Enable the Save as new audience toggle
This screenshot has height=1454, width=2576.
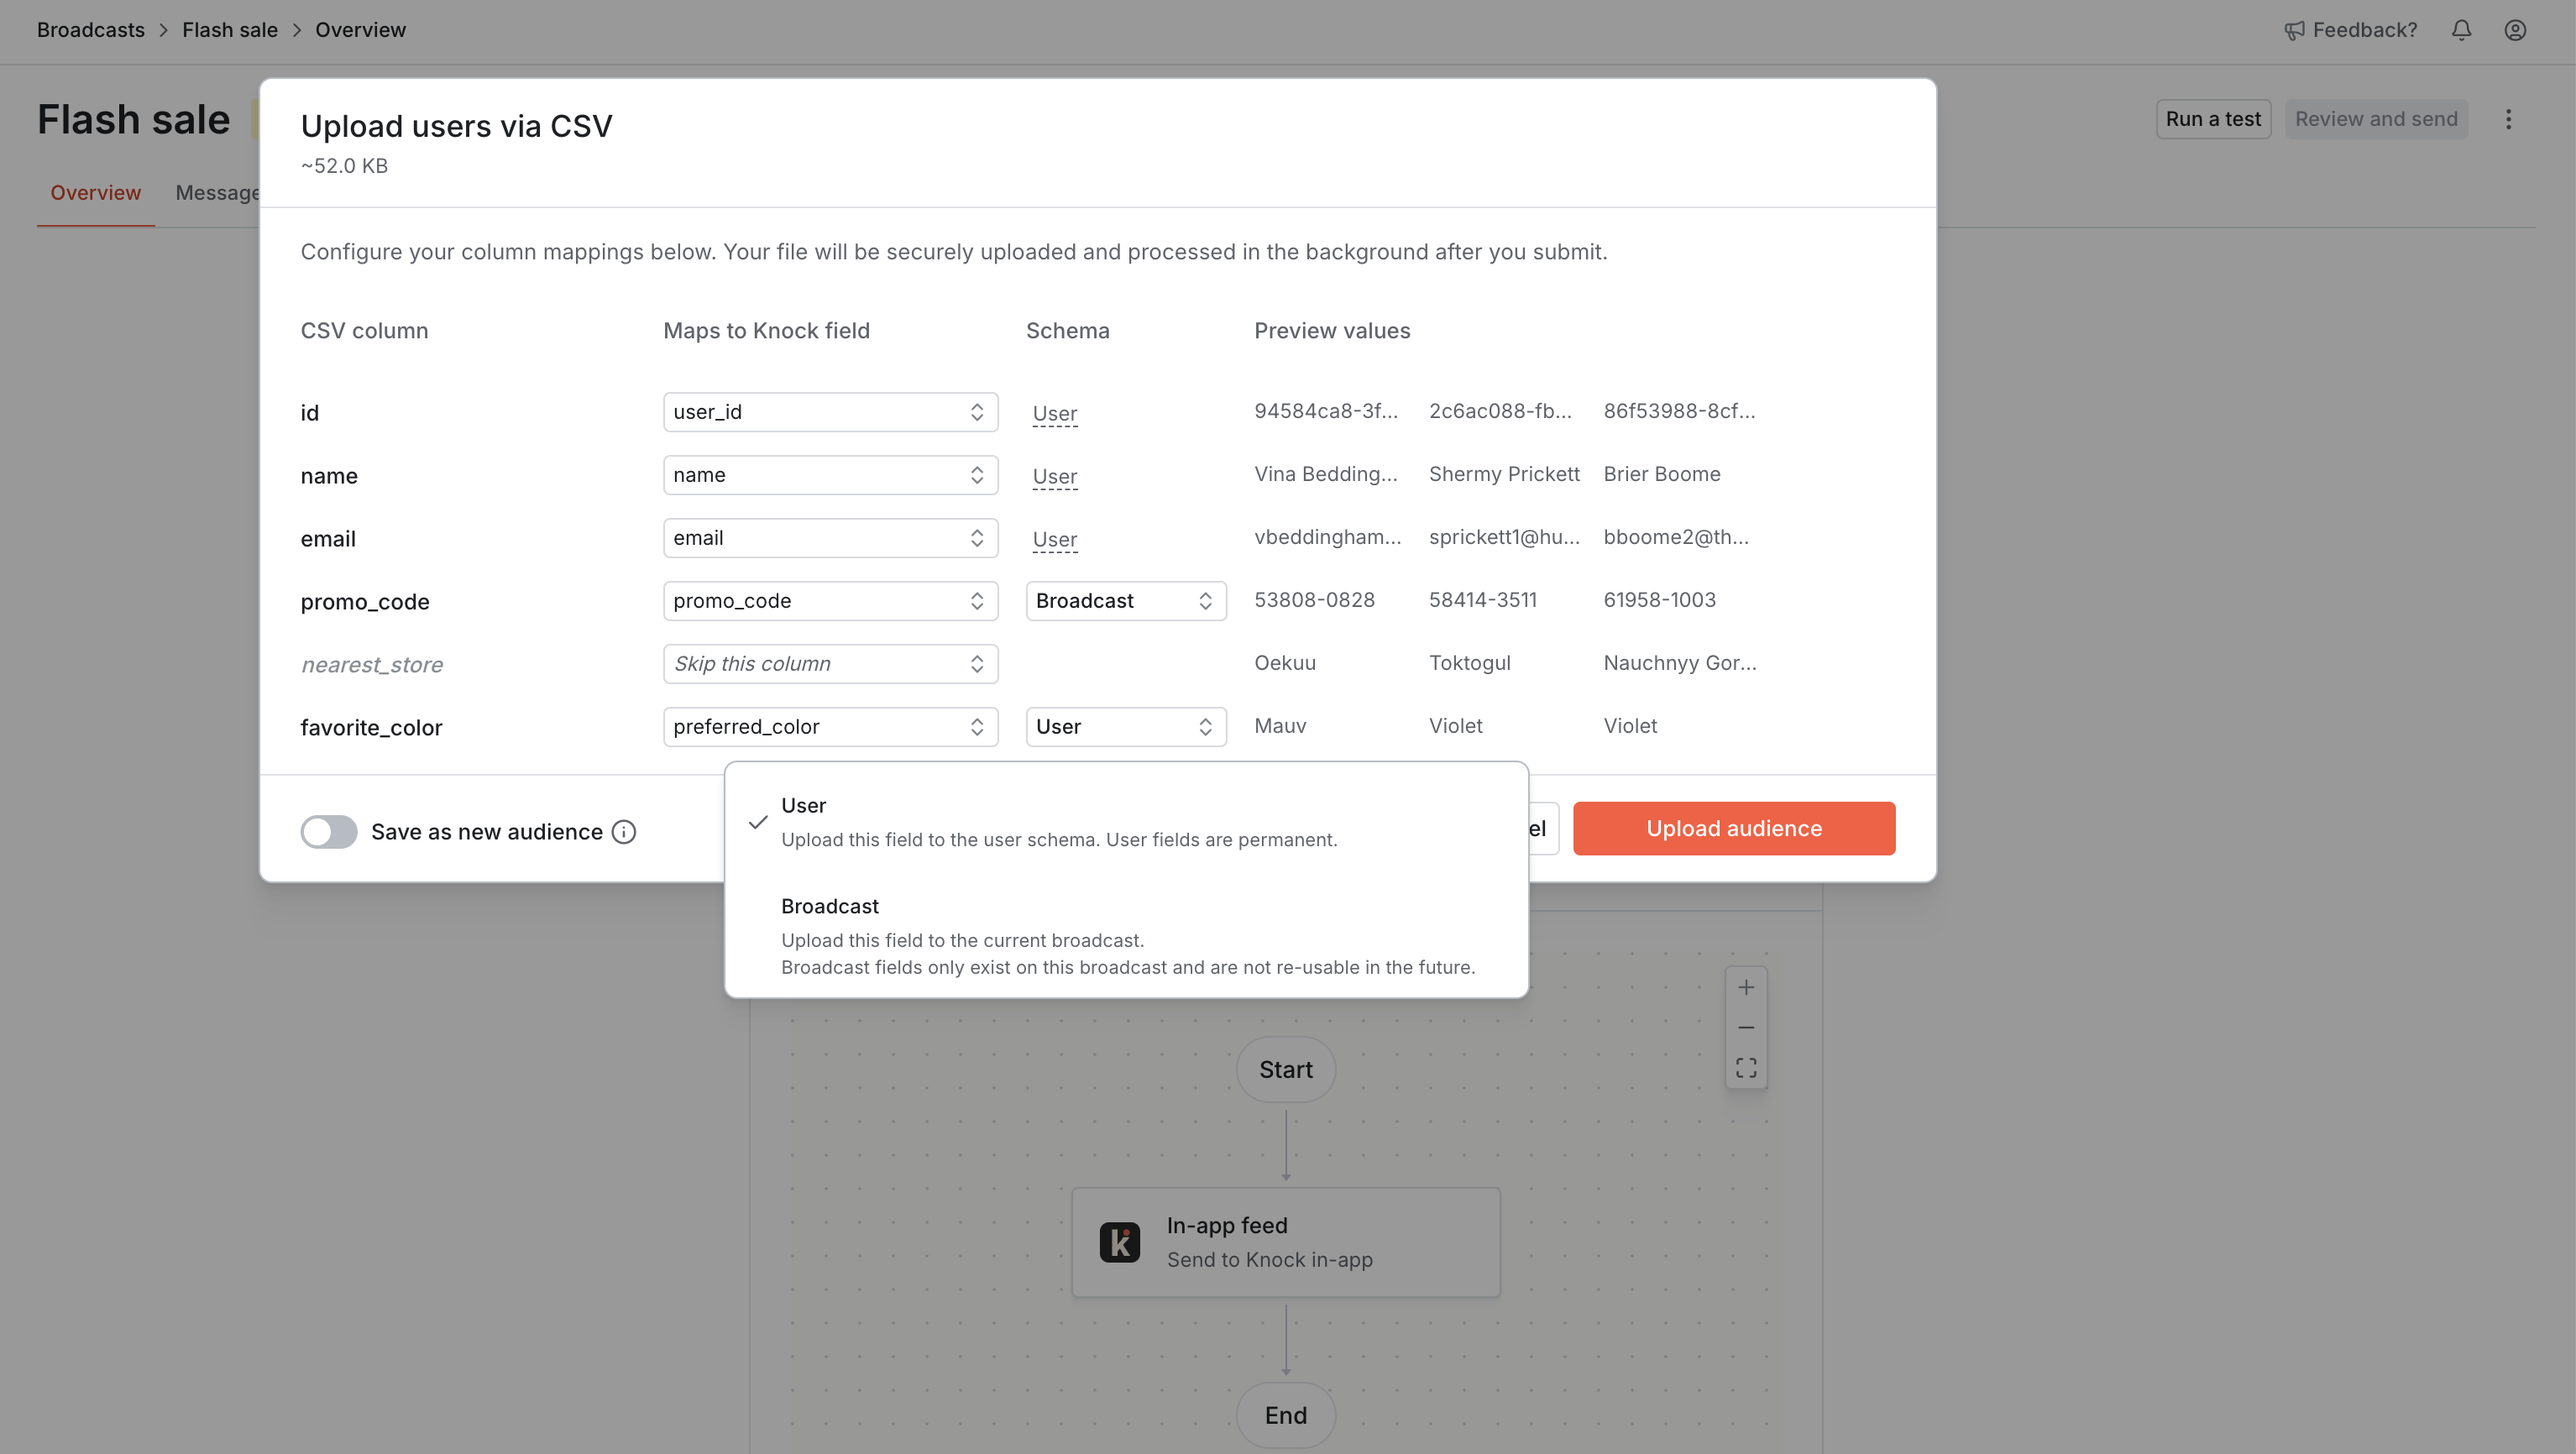(x=328, y=831)
